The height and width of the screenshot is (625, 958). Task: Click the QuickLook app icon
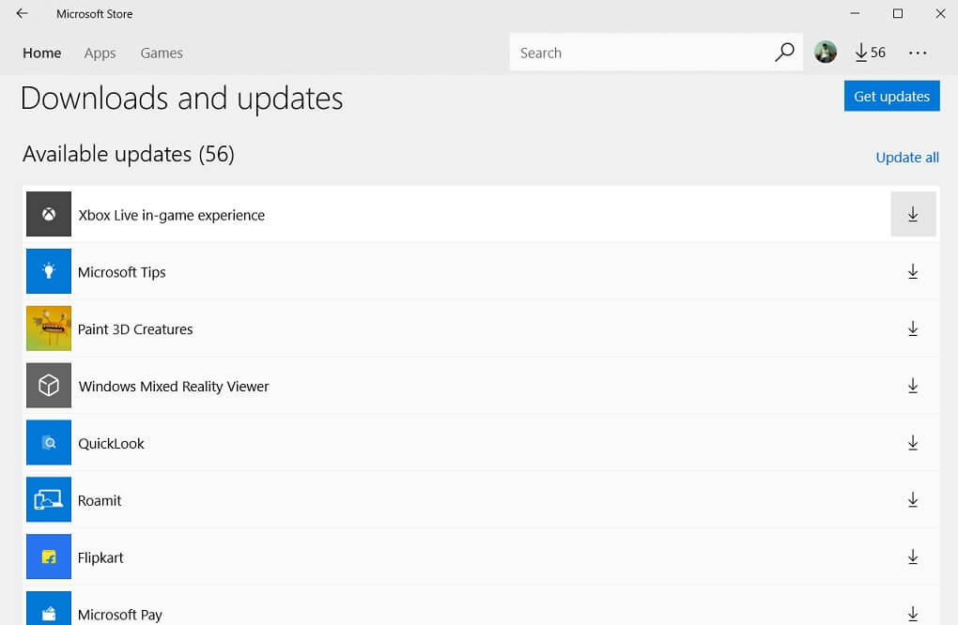point(49,443)
